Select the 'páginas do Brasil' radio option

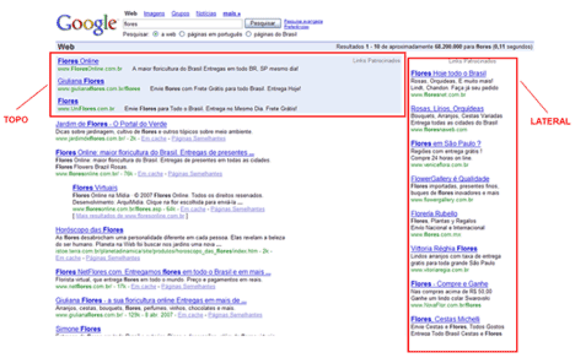coord(248,34)
